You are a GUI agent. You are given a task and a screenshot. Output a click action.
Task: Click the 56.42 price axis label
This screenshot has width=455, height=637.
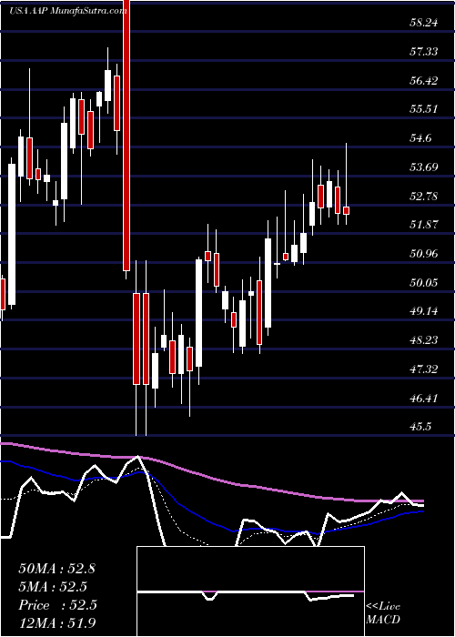[423, 81]
